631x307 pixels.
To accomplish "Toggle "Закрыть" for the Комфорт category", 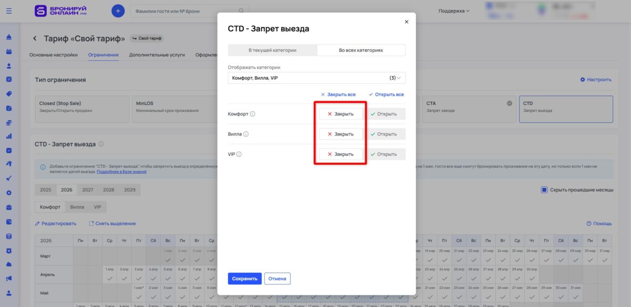I will 340,114.
